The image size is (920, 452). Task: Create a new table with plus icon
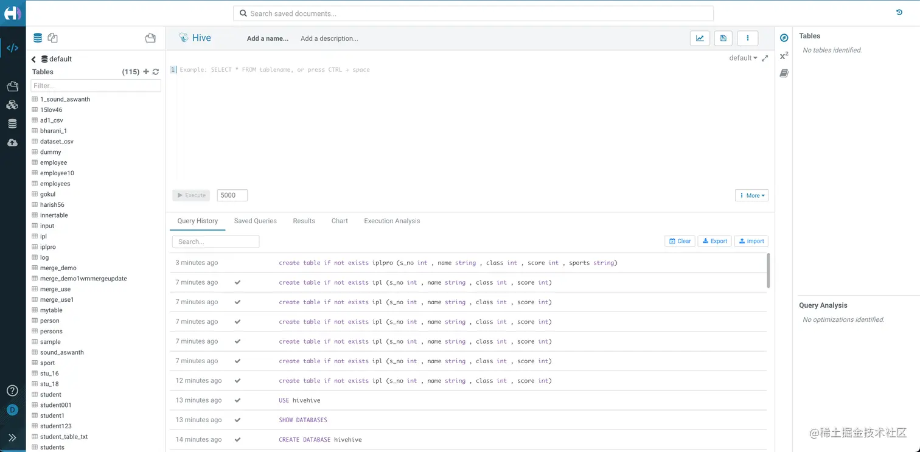(146, 72)
